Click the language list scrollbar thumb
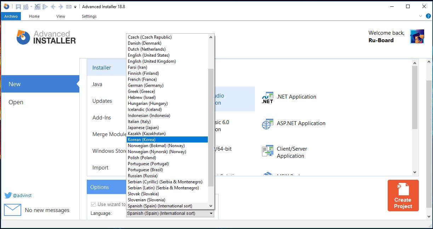This screenshot has height=229, width=433. tap(211, 127)
